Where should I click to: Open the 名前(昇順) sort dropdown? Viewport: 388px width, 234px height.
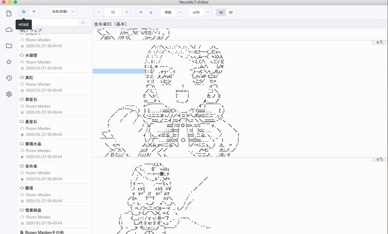63,11
